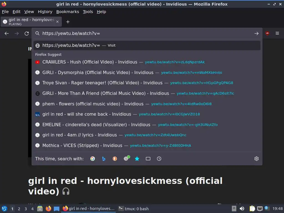Switch to workspace 2
This screenshot has width=284, height=213.
click(19, 209)
